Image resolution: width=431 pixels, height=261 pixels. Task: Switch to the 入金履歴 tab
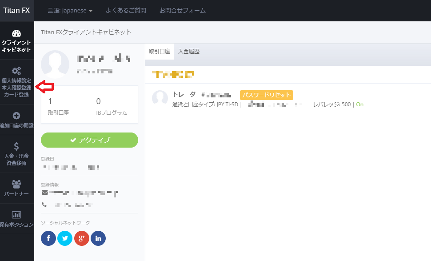[x=188, y=51]
